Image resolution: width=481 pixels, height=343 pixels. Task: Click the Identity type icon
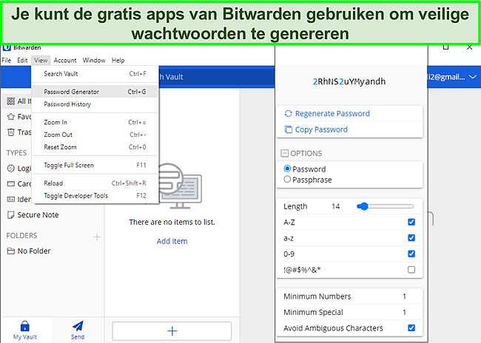point(11,200)
